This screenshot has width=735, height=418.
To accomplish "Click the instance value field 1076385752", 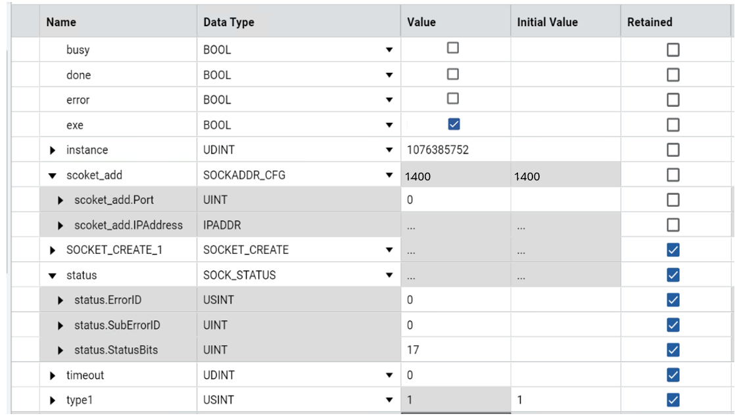I will point(438,150).
